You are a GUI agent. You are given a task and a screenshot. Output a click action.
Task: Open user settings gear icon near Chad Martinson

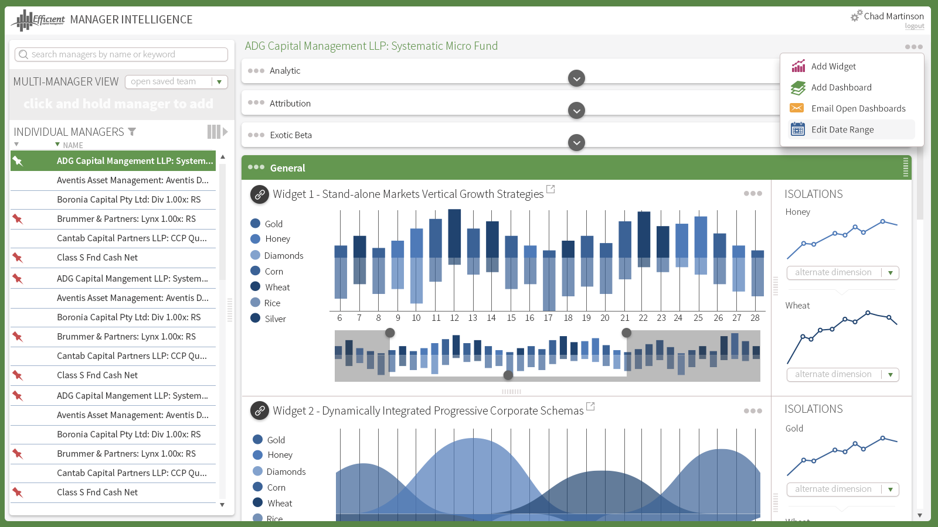[x=857, y=16]
